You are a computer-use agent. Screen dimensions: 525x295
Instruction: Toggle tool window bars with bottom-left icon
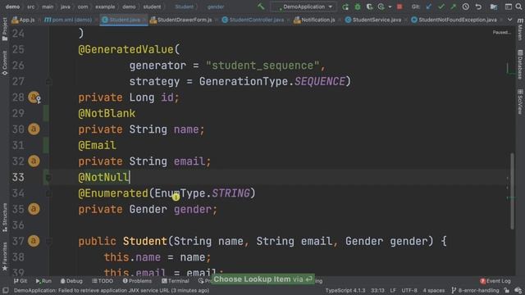[x=6, y=290]
